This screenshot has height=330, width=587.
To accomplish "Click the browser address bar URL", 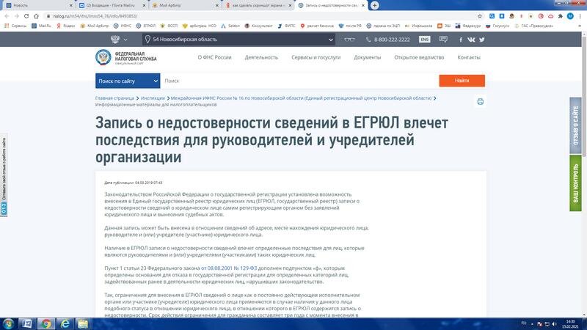I will pyautogui.click(x=95, y=16).
